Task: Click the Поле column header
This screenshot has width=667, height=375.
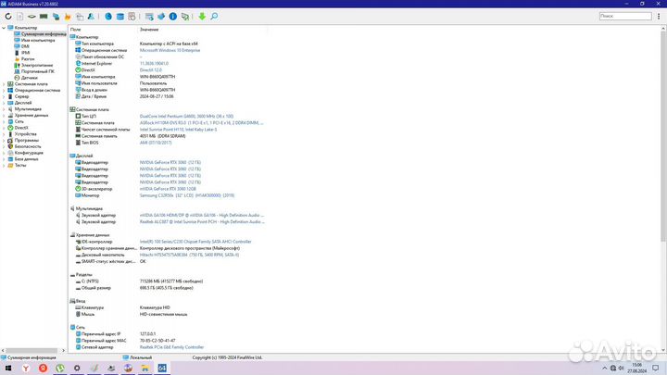Action: click(x=77, y=30)
